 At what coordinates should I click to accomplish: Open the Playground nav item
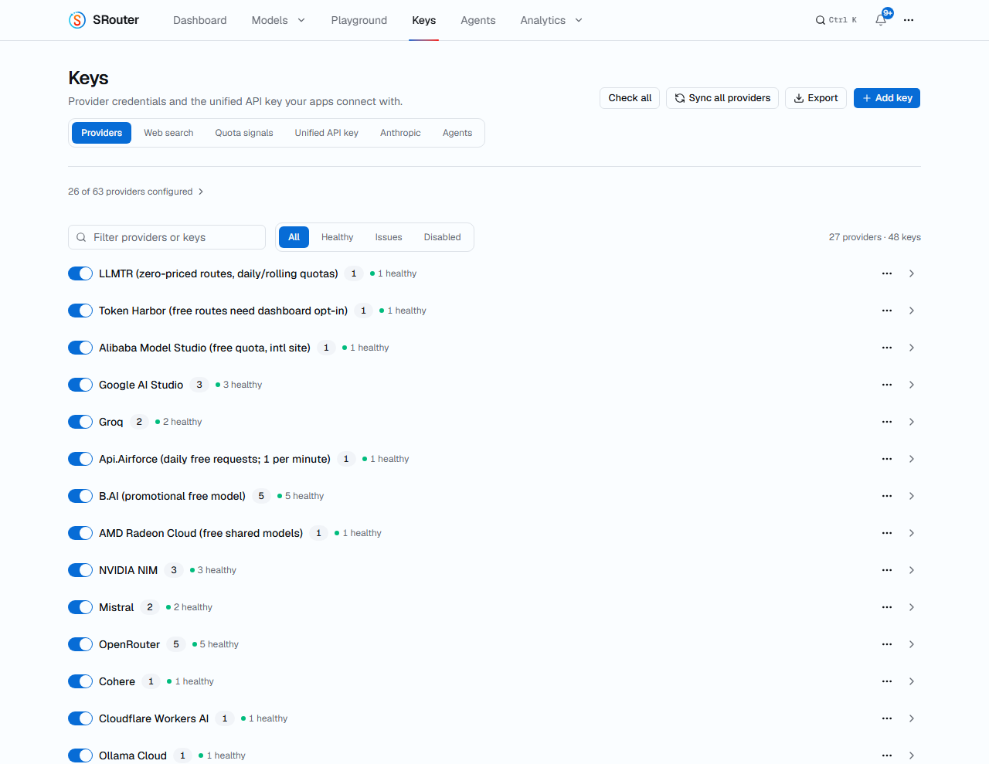(359, 20)
